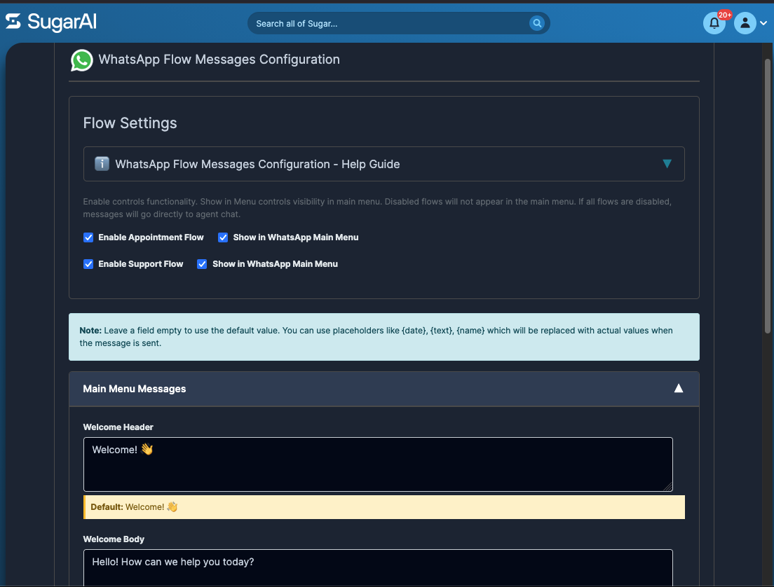Click the search magnifier button
Screen dimensions: 774x587
(536, 23)
